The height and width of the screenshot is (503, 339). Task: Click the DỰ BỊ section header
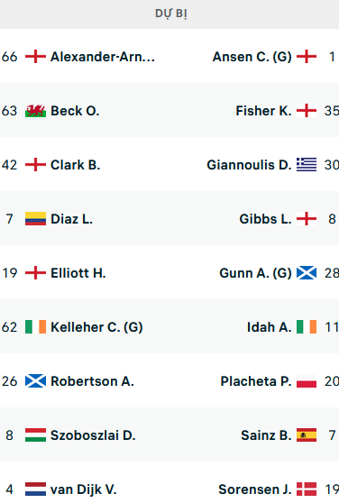[169, 14]
